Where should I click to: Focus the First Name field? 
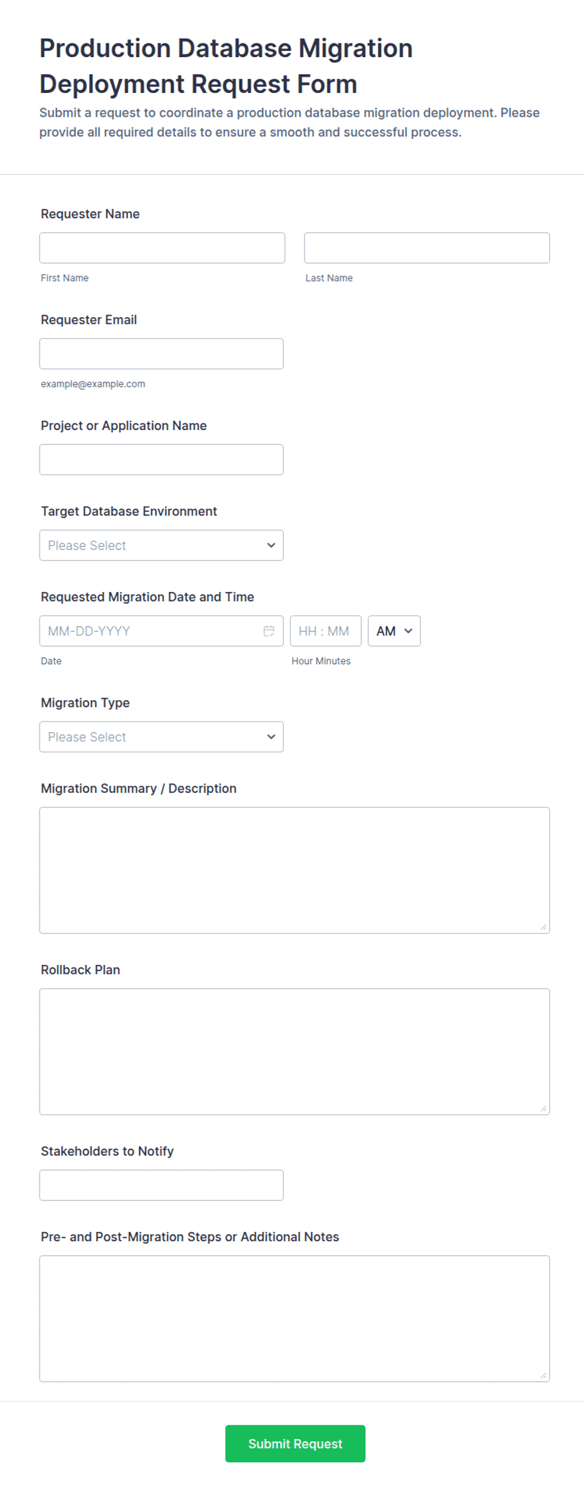[x=162, y=248]
